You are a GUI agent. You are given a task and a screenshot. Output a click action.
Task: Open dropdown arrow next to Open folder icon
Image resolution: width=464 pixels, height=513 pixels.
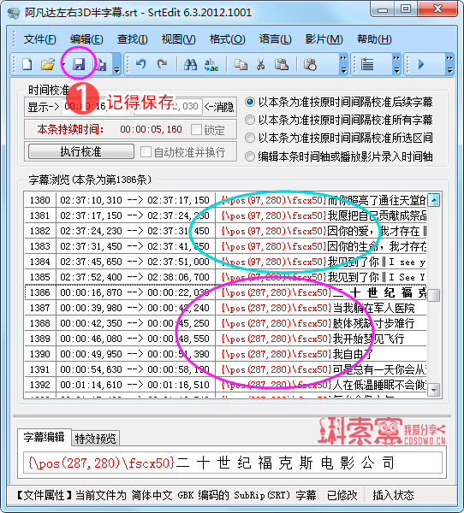(63, 64)
